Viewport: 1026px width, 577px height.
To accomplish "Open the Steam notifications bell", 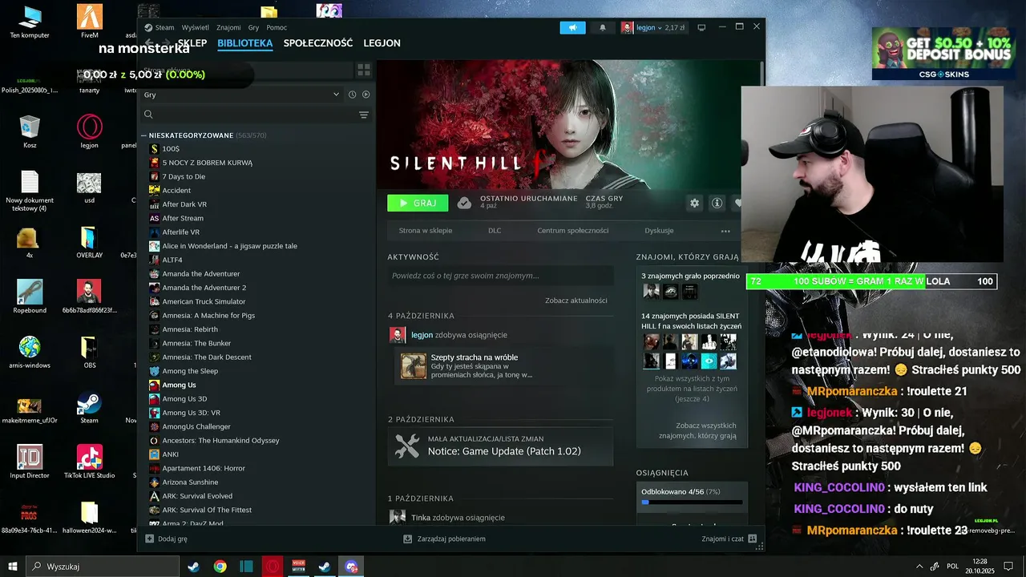I will (x=603, y=27).
